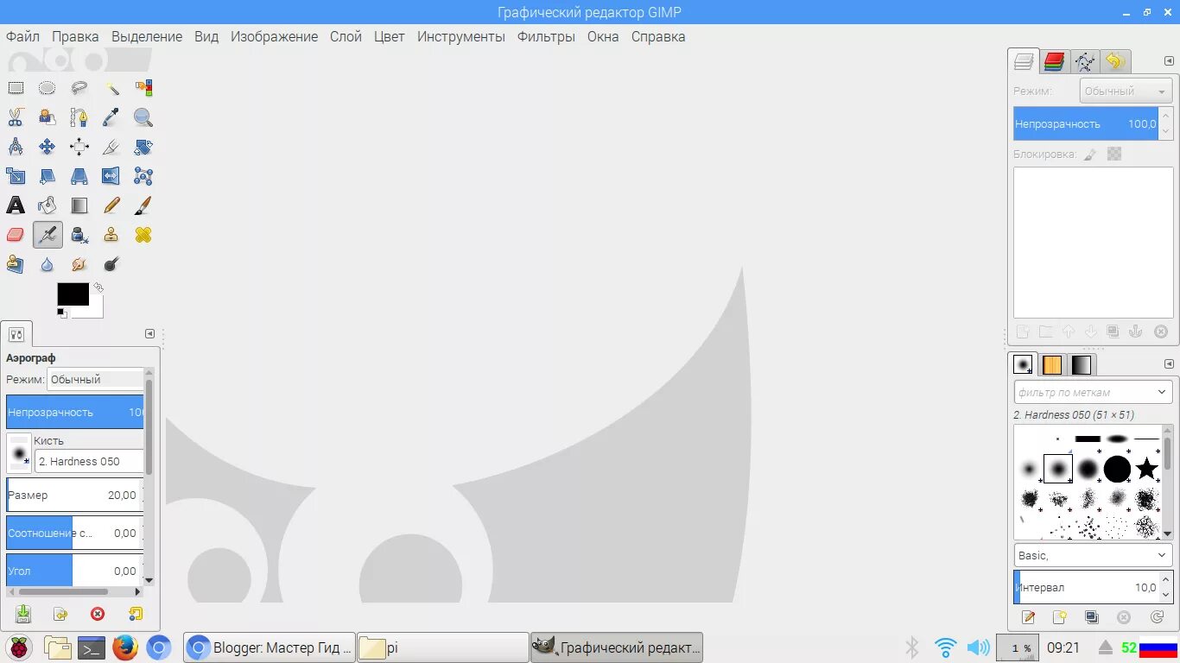Select the Crop tool
This screenshot has width=1180, height=663.
[111, 147]
